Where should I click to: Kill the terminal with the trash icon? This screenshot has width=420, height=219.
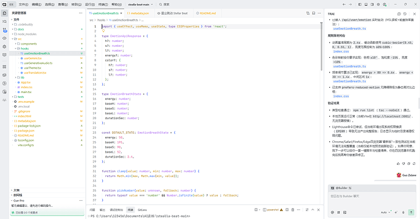click(x=293, y=210)
